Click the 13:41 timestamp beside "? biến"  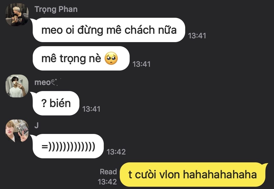coord(91,109)
